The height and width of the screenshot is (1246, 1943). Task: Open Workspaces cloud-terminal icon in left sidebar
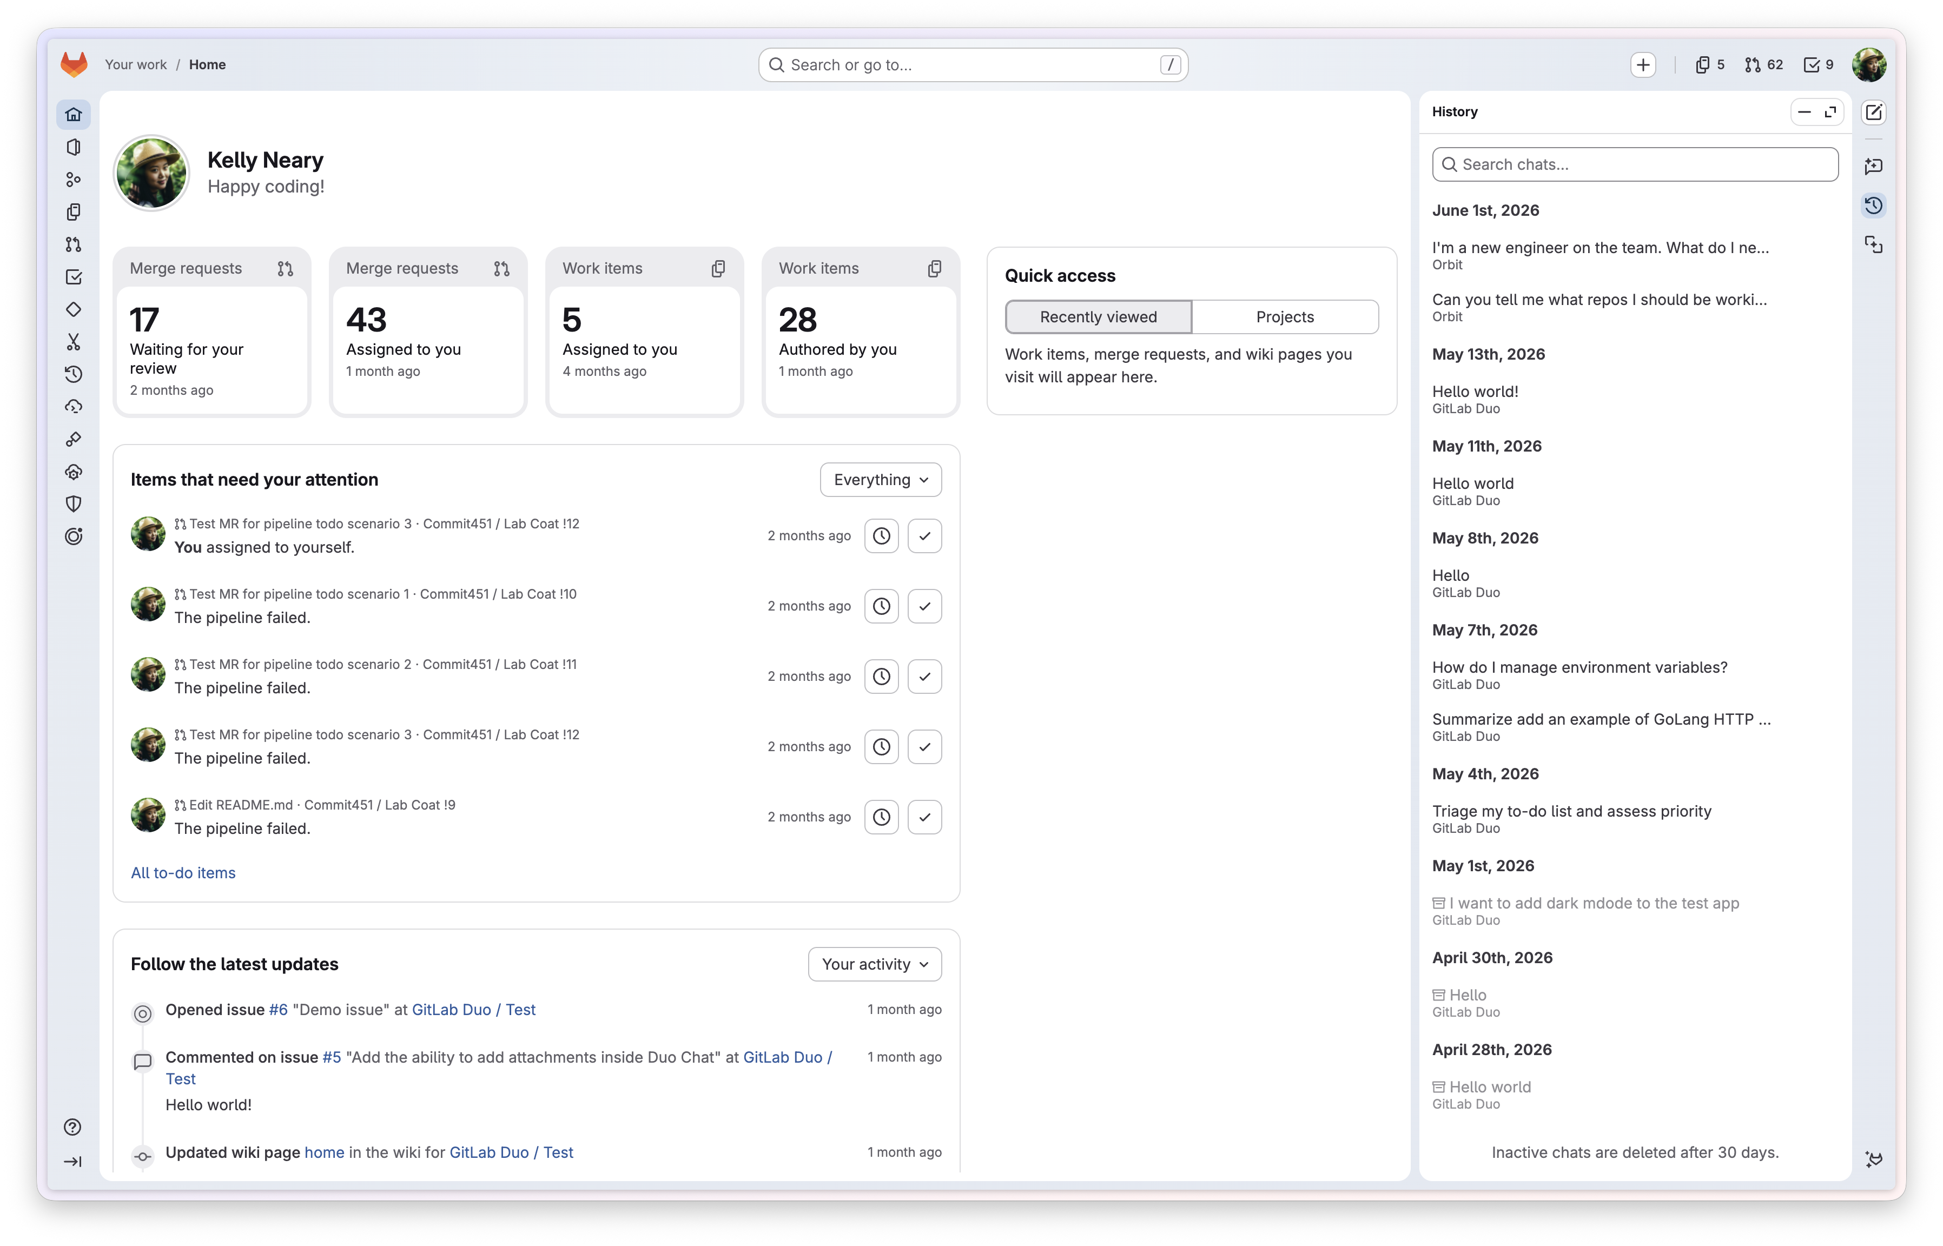point(74,406)
